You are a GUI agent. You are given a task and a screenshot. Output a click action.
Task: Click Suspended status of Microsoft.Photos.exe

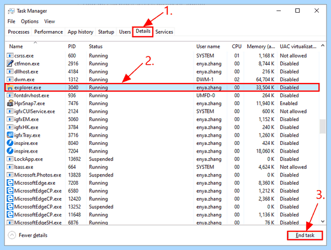click(x=101, y=175)
